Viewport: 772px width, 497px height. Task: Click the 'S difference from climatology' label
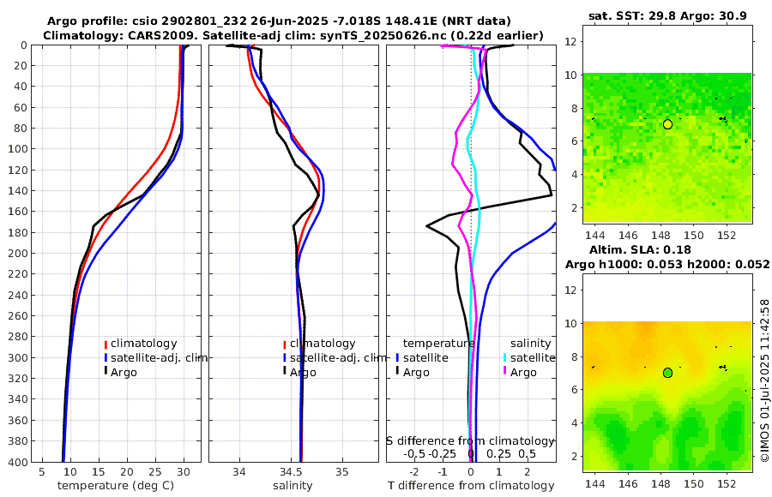point(470,440)
